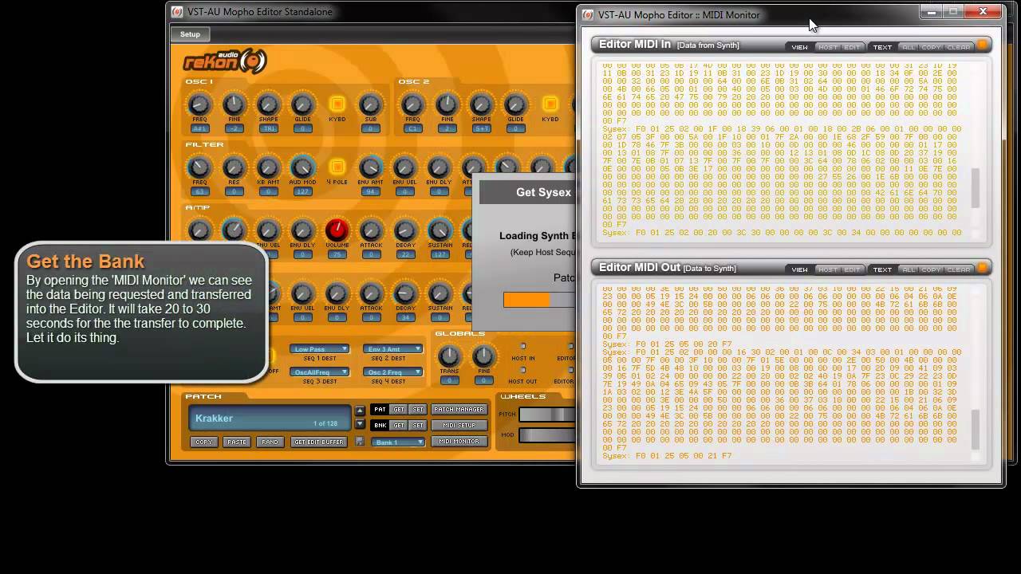Select HOST view in MIDI Out panel
1021x574 pixels.
[828, 269]
